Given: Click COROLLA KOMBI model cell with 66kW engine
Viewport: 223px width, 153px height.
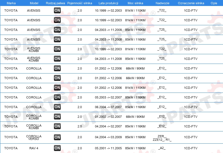Looking at the screenshot, I should coord(34,117).
